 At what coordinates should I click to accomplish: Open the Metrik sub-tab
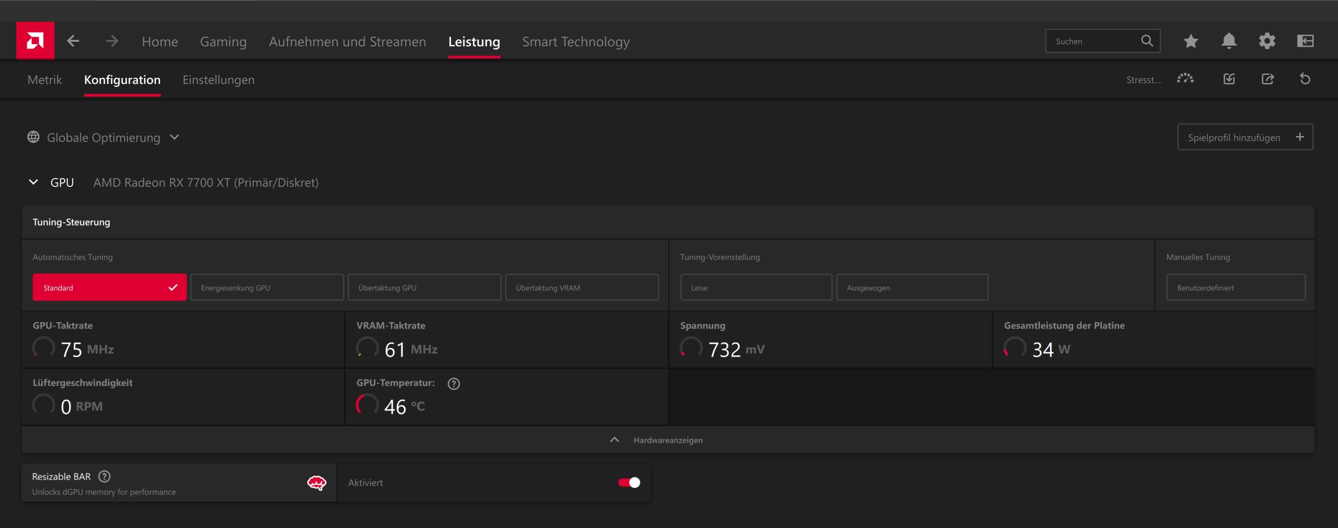click(x=45, y=80)
